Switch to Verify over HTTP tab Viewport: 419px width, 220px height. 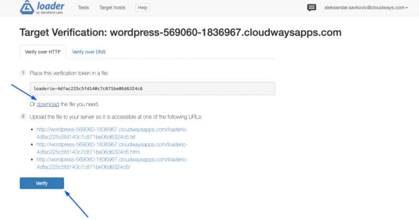point(43,52)
